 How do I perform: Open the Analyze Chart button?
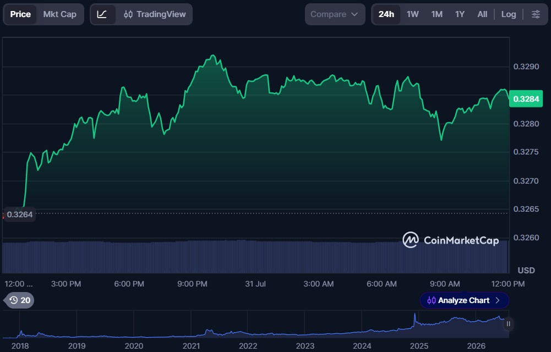pyautogui.click(x=464, y=300)
